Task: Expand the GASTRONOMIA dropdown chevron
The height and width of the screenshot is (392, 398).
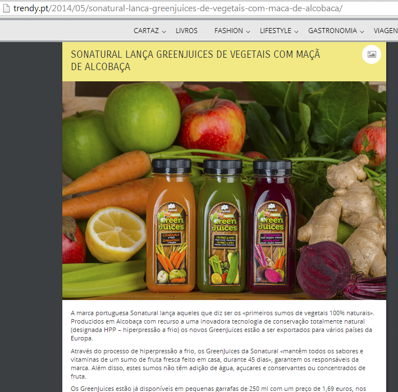Action: point(362,32)
